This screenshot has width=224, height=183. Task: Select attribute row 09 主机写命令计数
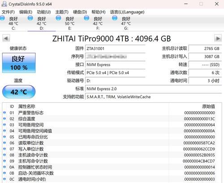coord(109,161)
